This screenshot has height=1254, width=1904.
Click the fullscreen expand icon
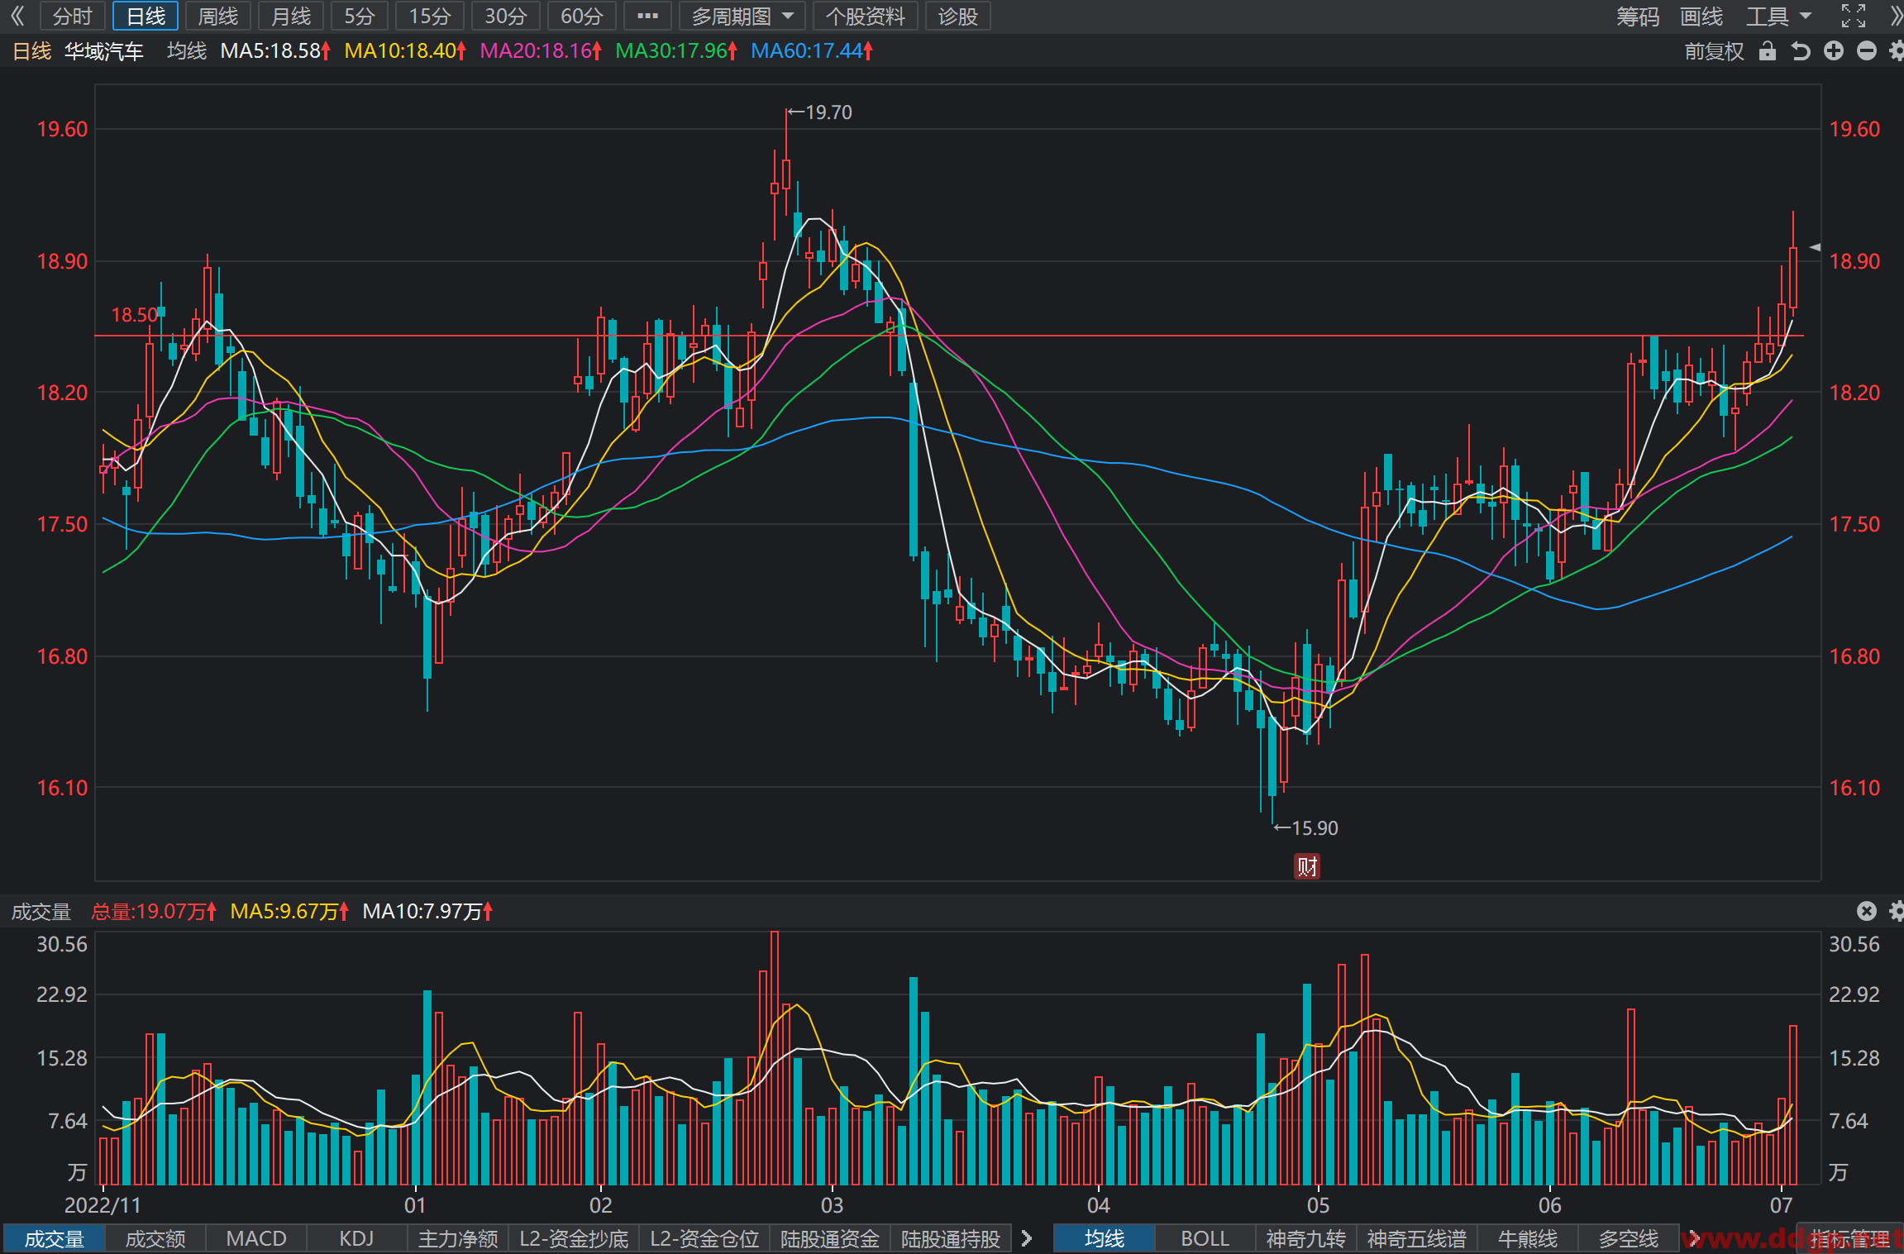pos(1854,16)
